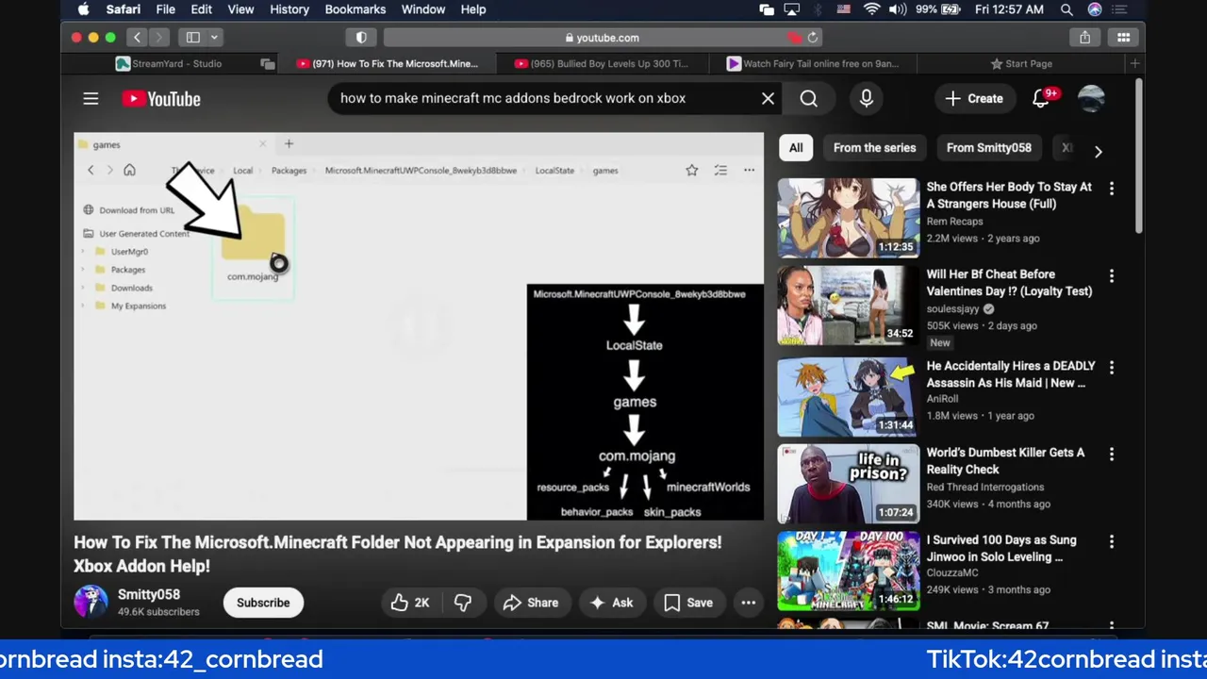The height and width of the screenshot is (679, 1207).
Task: Open the I Survived 100 Days title
Action: (1001, 549)
